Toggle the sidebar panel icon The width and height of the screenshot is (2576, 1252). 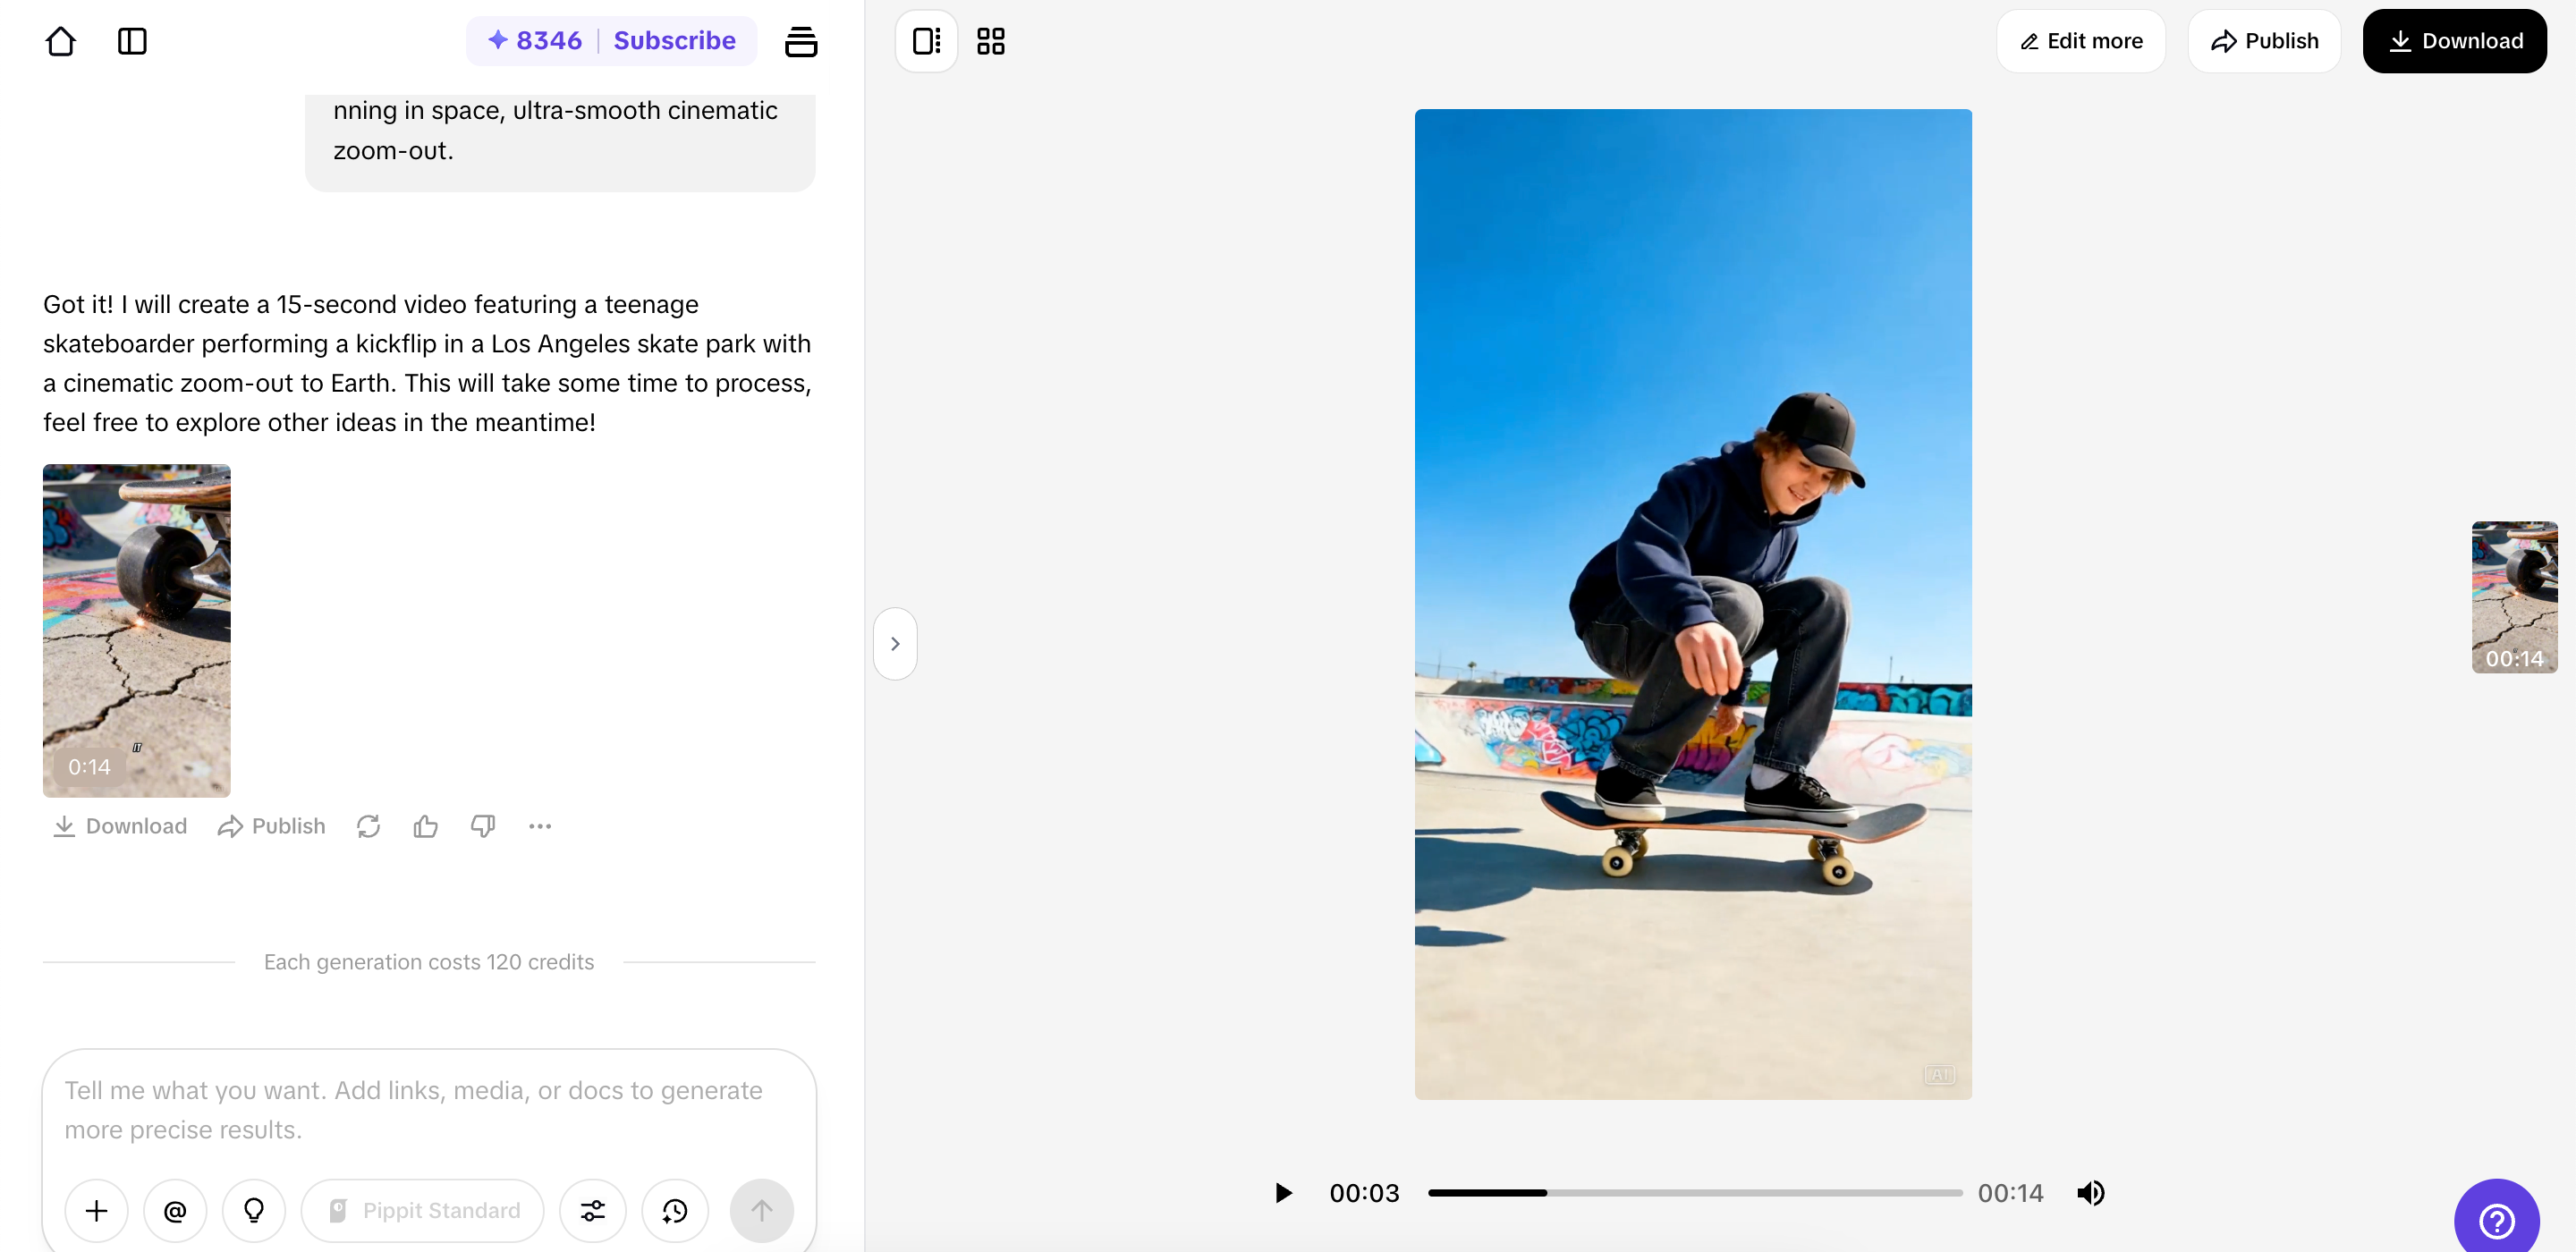tap(132, 41)
